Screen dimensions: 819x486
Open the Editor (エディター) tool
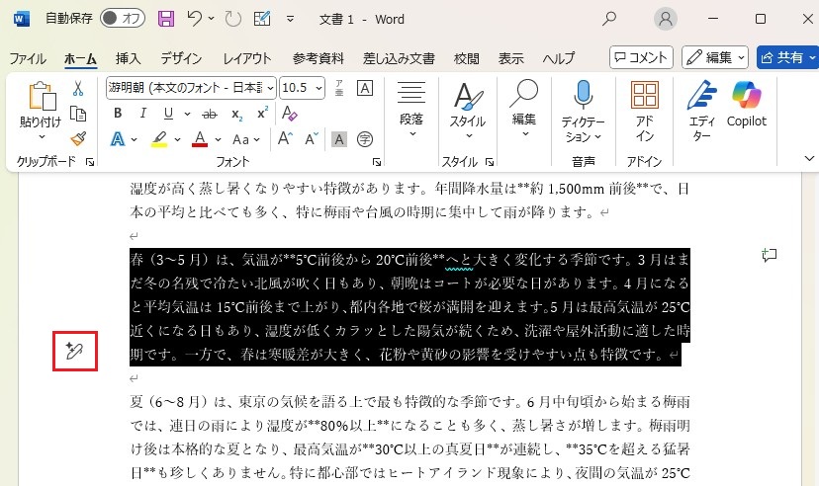coord(701,111)
